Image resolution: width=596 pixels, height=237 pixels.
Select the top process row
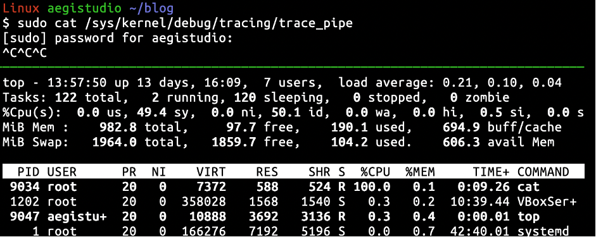coord(293,216)
